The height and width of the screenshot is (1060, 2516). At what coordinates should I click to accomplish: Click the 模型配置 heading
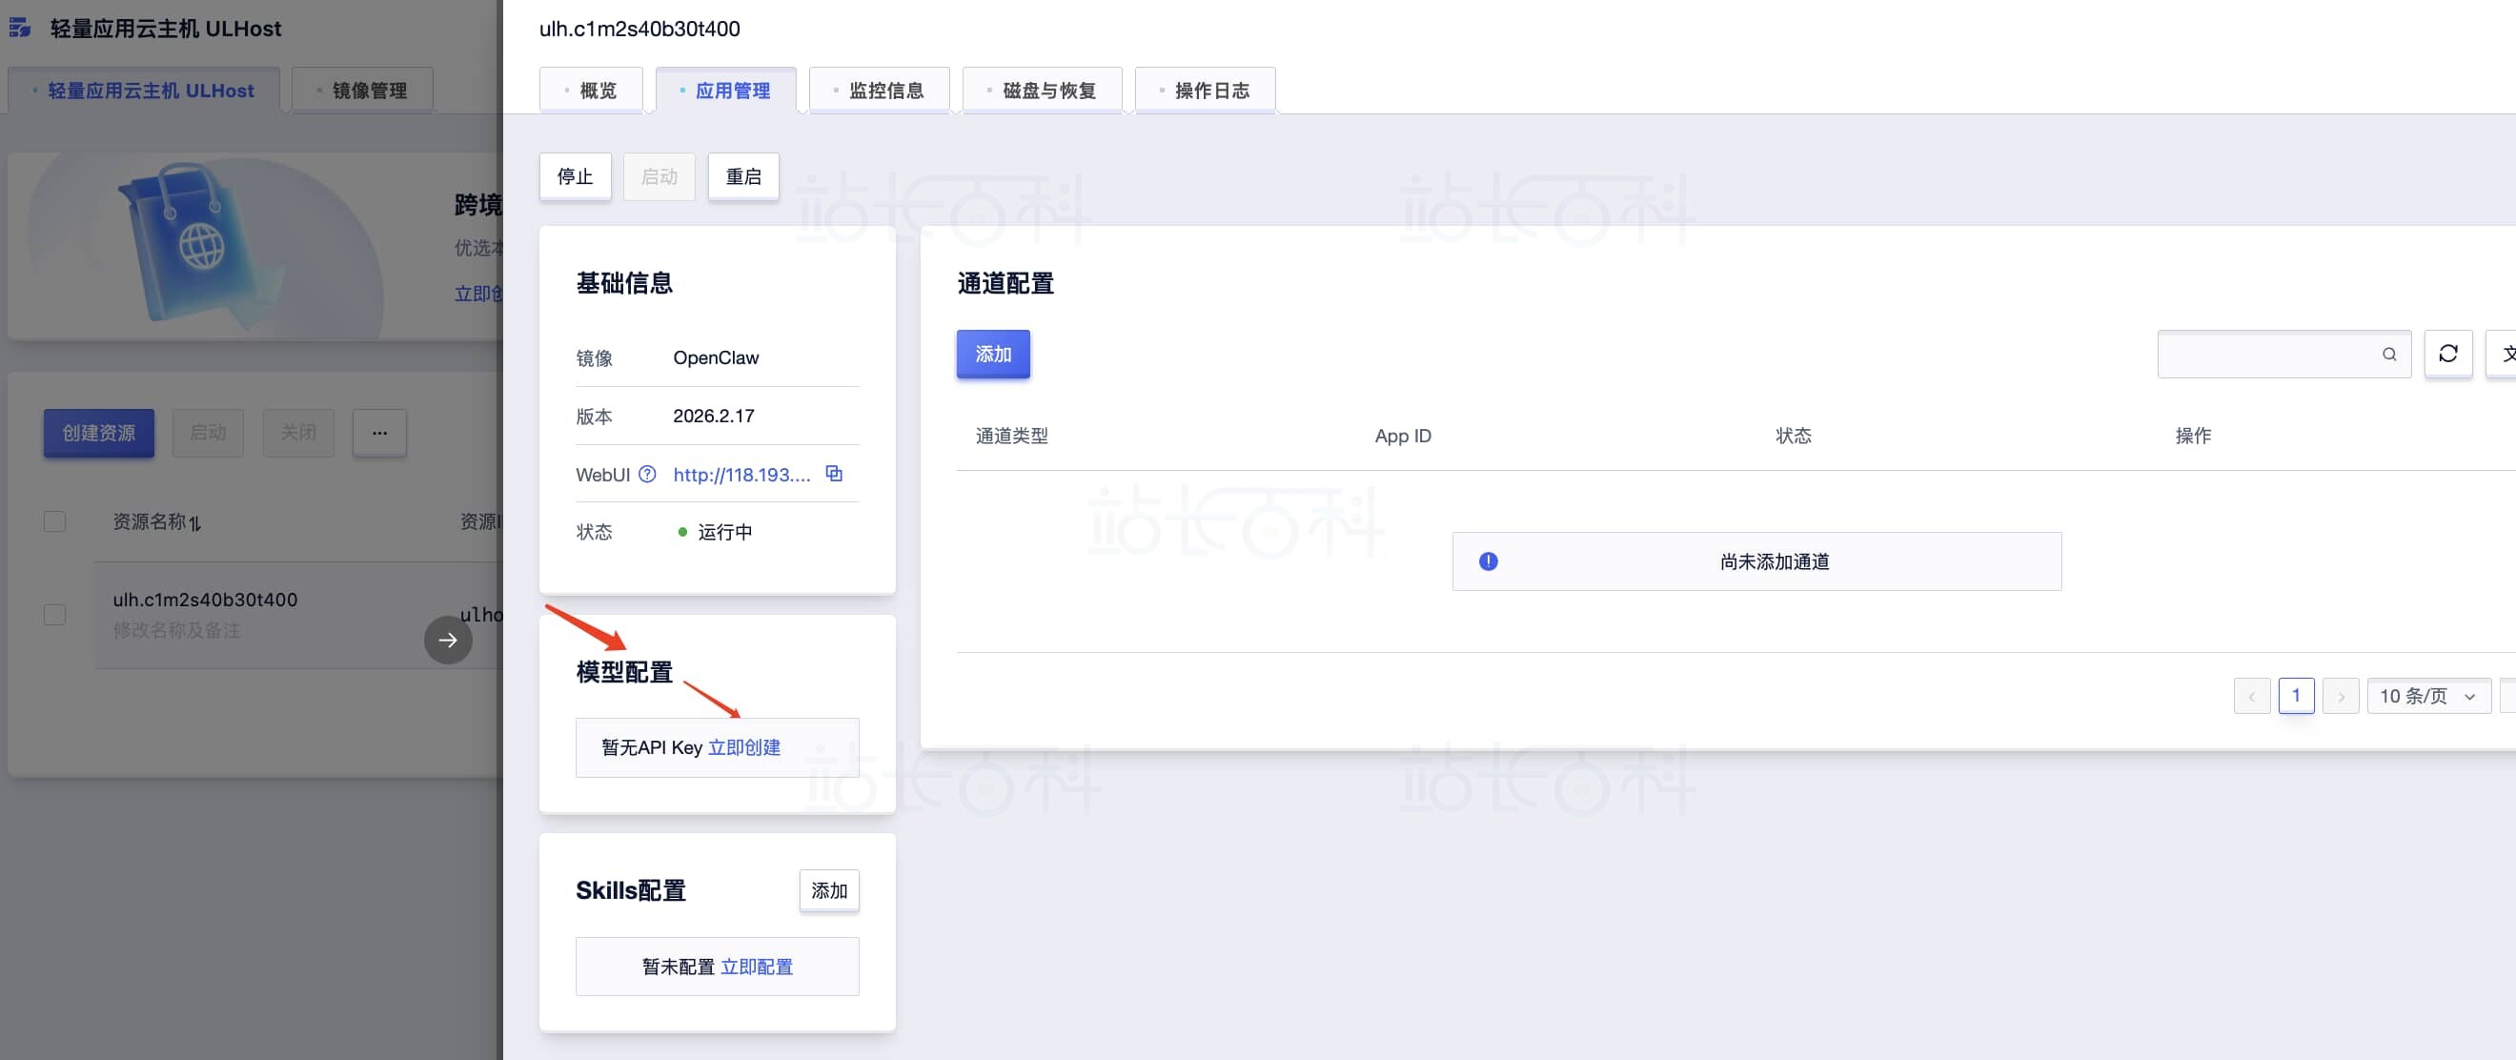[x=624, y=672]
